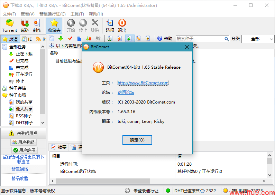Click blue unfinished filter icon in toolbar
The image size is (275, 195).
pos(80,39)
